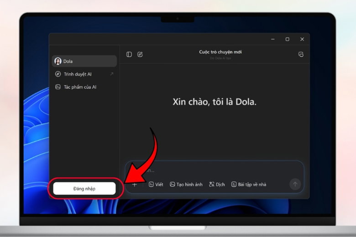356x237 pixels.
Task: Click the external arrow next to Trình duyệt AI
Action: click(112, 74)
